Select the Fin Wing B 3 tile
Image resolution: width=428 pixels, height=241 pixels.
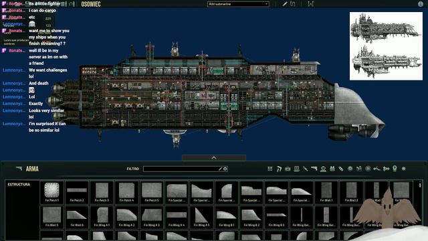pos(276,217)
